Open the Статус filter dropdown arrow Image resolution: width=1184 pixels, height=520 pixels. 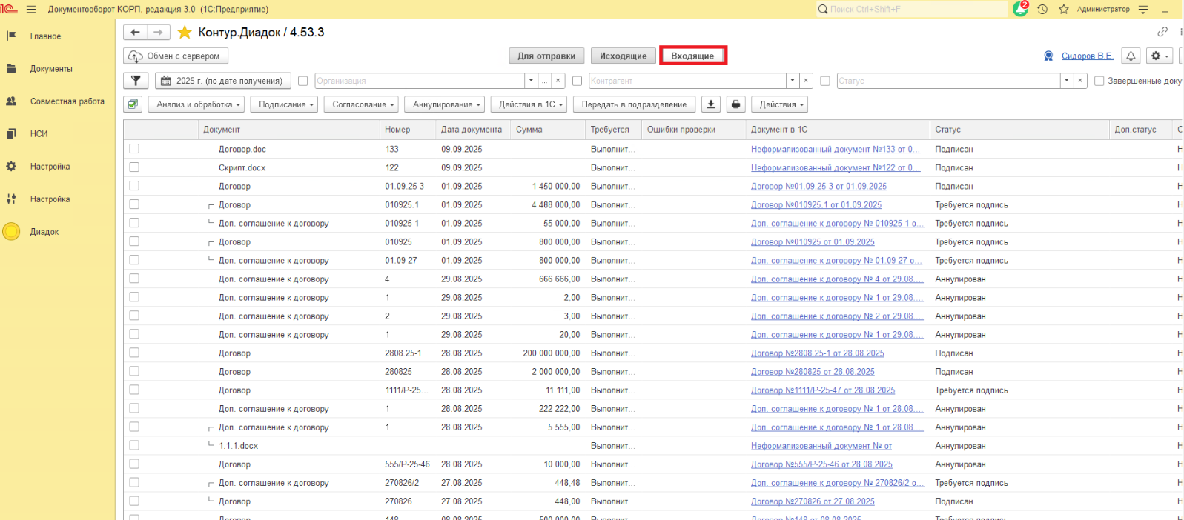click(x=1066, y=81)
